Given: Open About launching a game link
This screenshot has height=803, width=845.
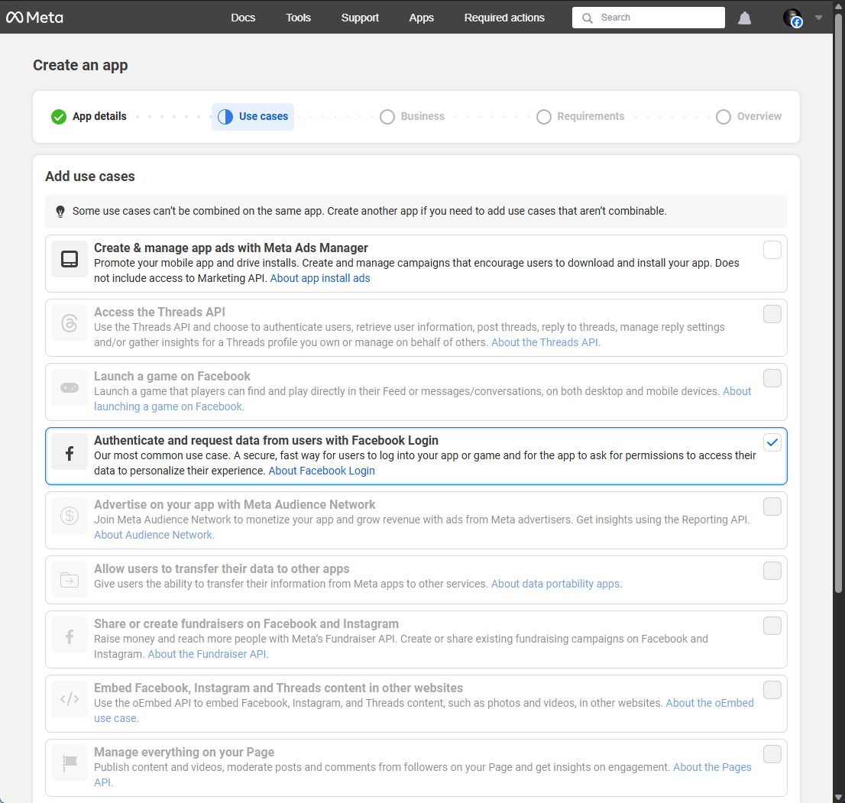Looking at the screenshot, I should click(169, 406).
